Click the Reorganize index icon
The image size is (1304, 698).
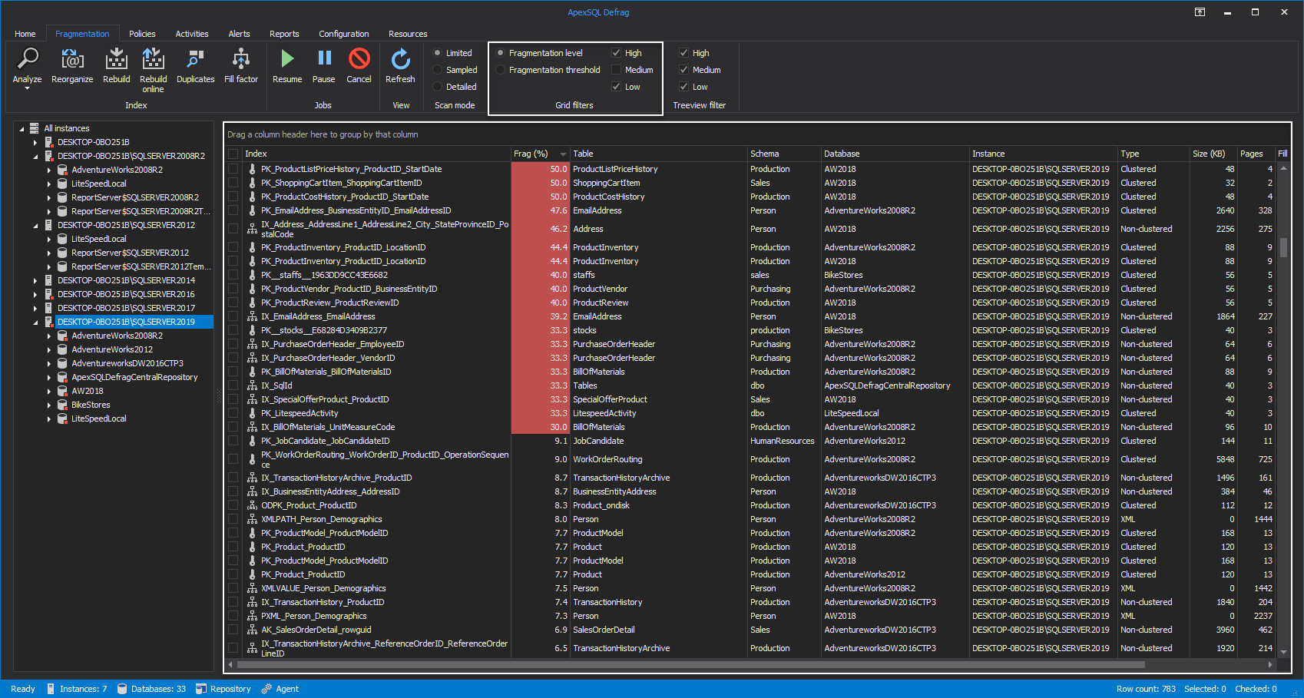pos(72,58)
